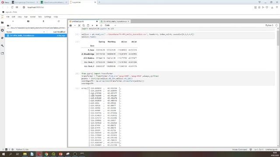Click the A. Isaac row in the dataframe
Viewport: 280px width, 157px height.
tap(109, 50)
